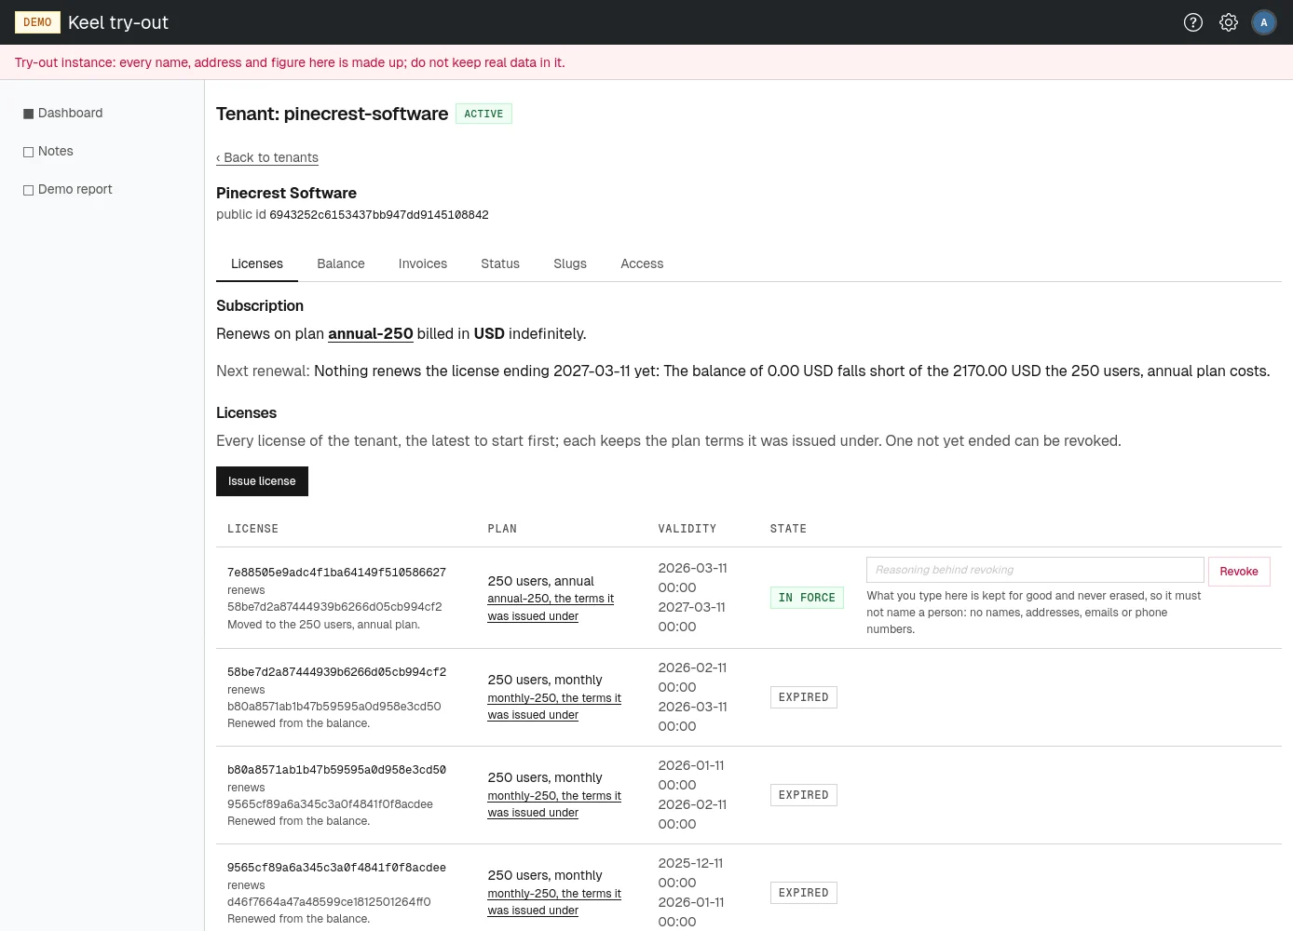Click the ACTIVE status badge
Viewport: 1293px width, 931px height.
click(x=483, y=114)
